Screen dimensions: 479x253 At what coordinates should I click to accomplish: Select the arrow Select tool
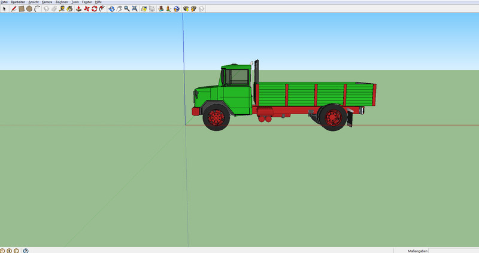4,9
